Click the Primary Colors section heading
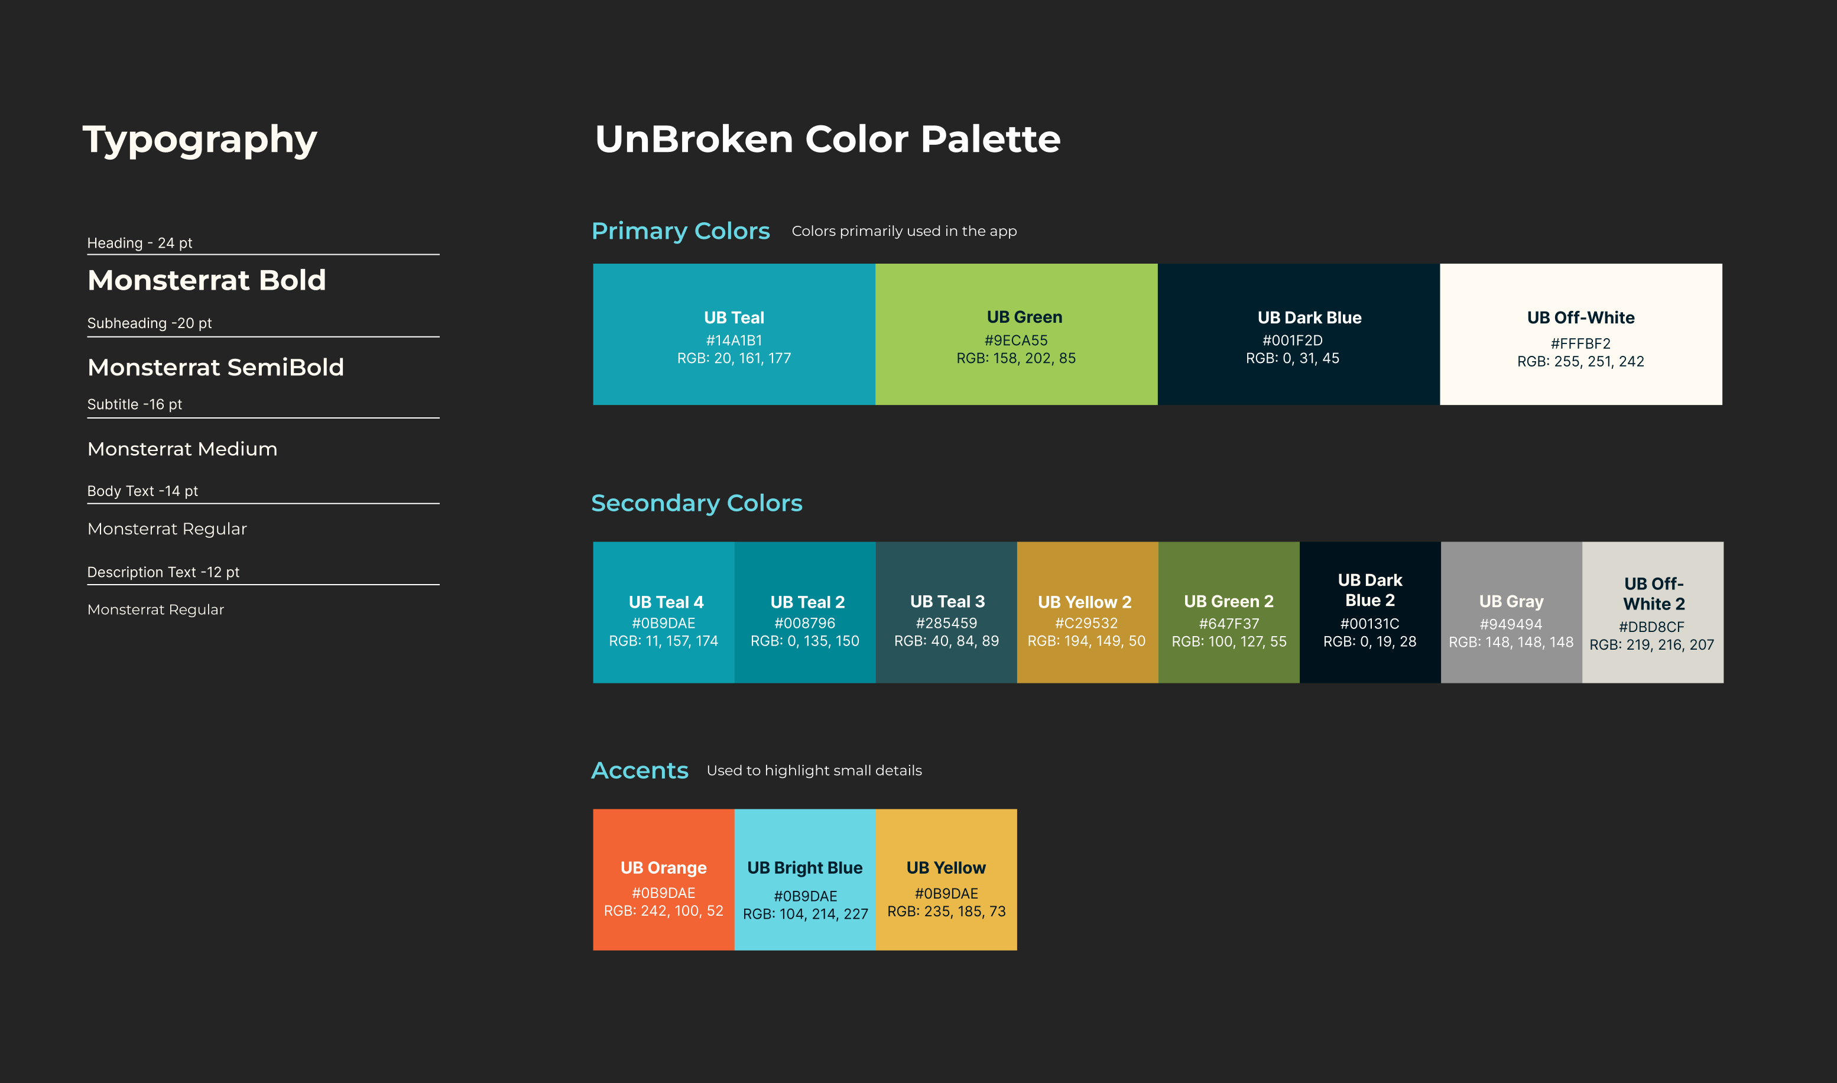Image resolution: width=1837 pixels, height=1083 pixels. coord(680,231)
